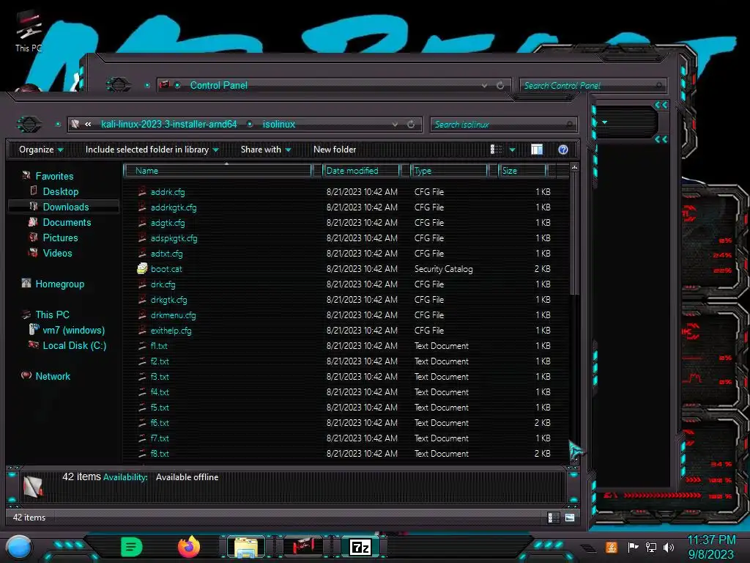The image size is (750, 563).
Task: Select file f8.txt
Action: pyautogui.click(x=160, y=453)
